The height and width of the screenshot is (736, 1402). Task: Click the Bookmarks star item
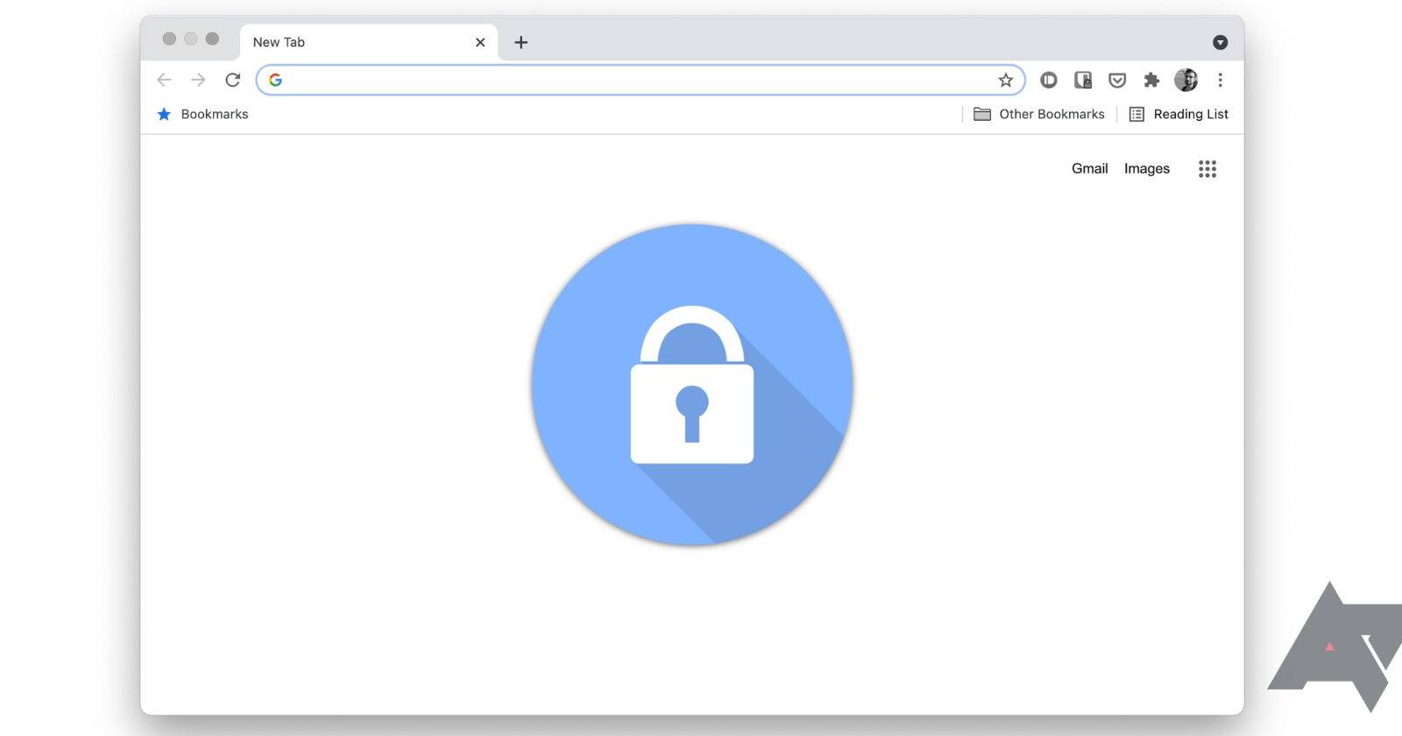(202, 114)
